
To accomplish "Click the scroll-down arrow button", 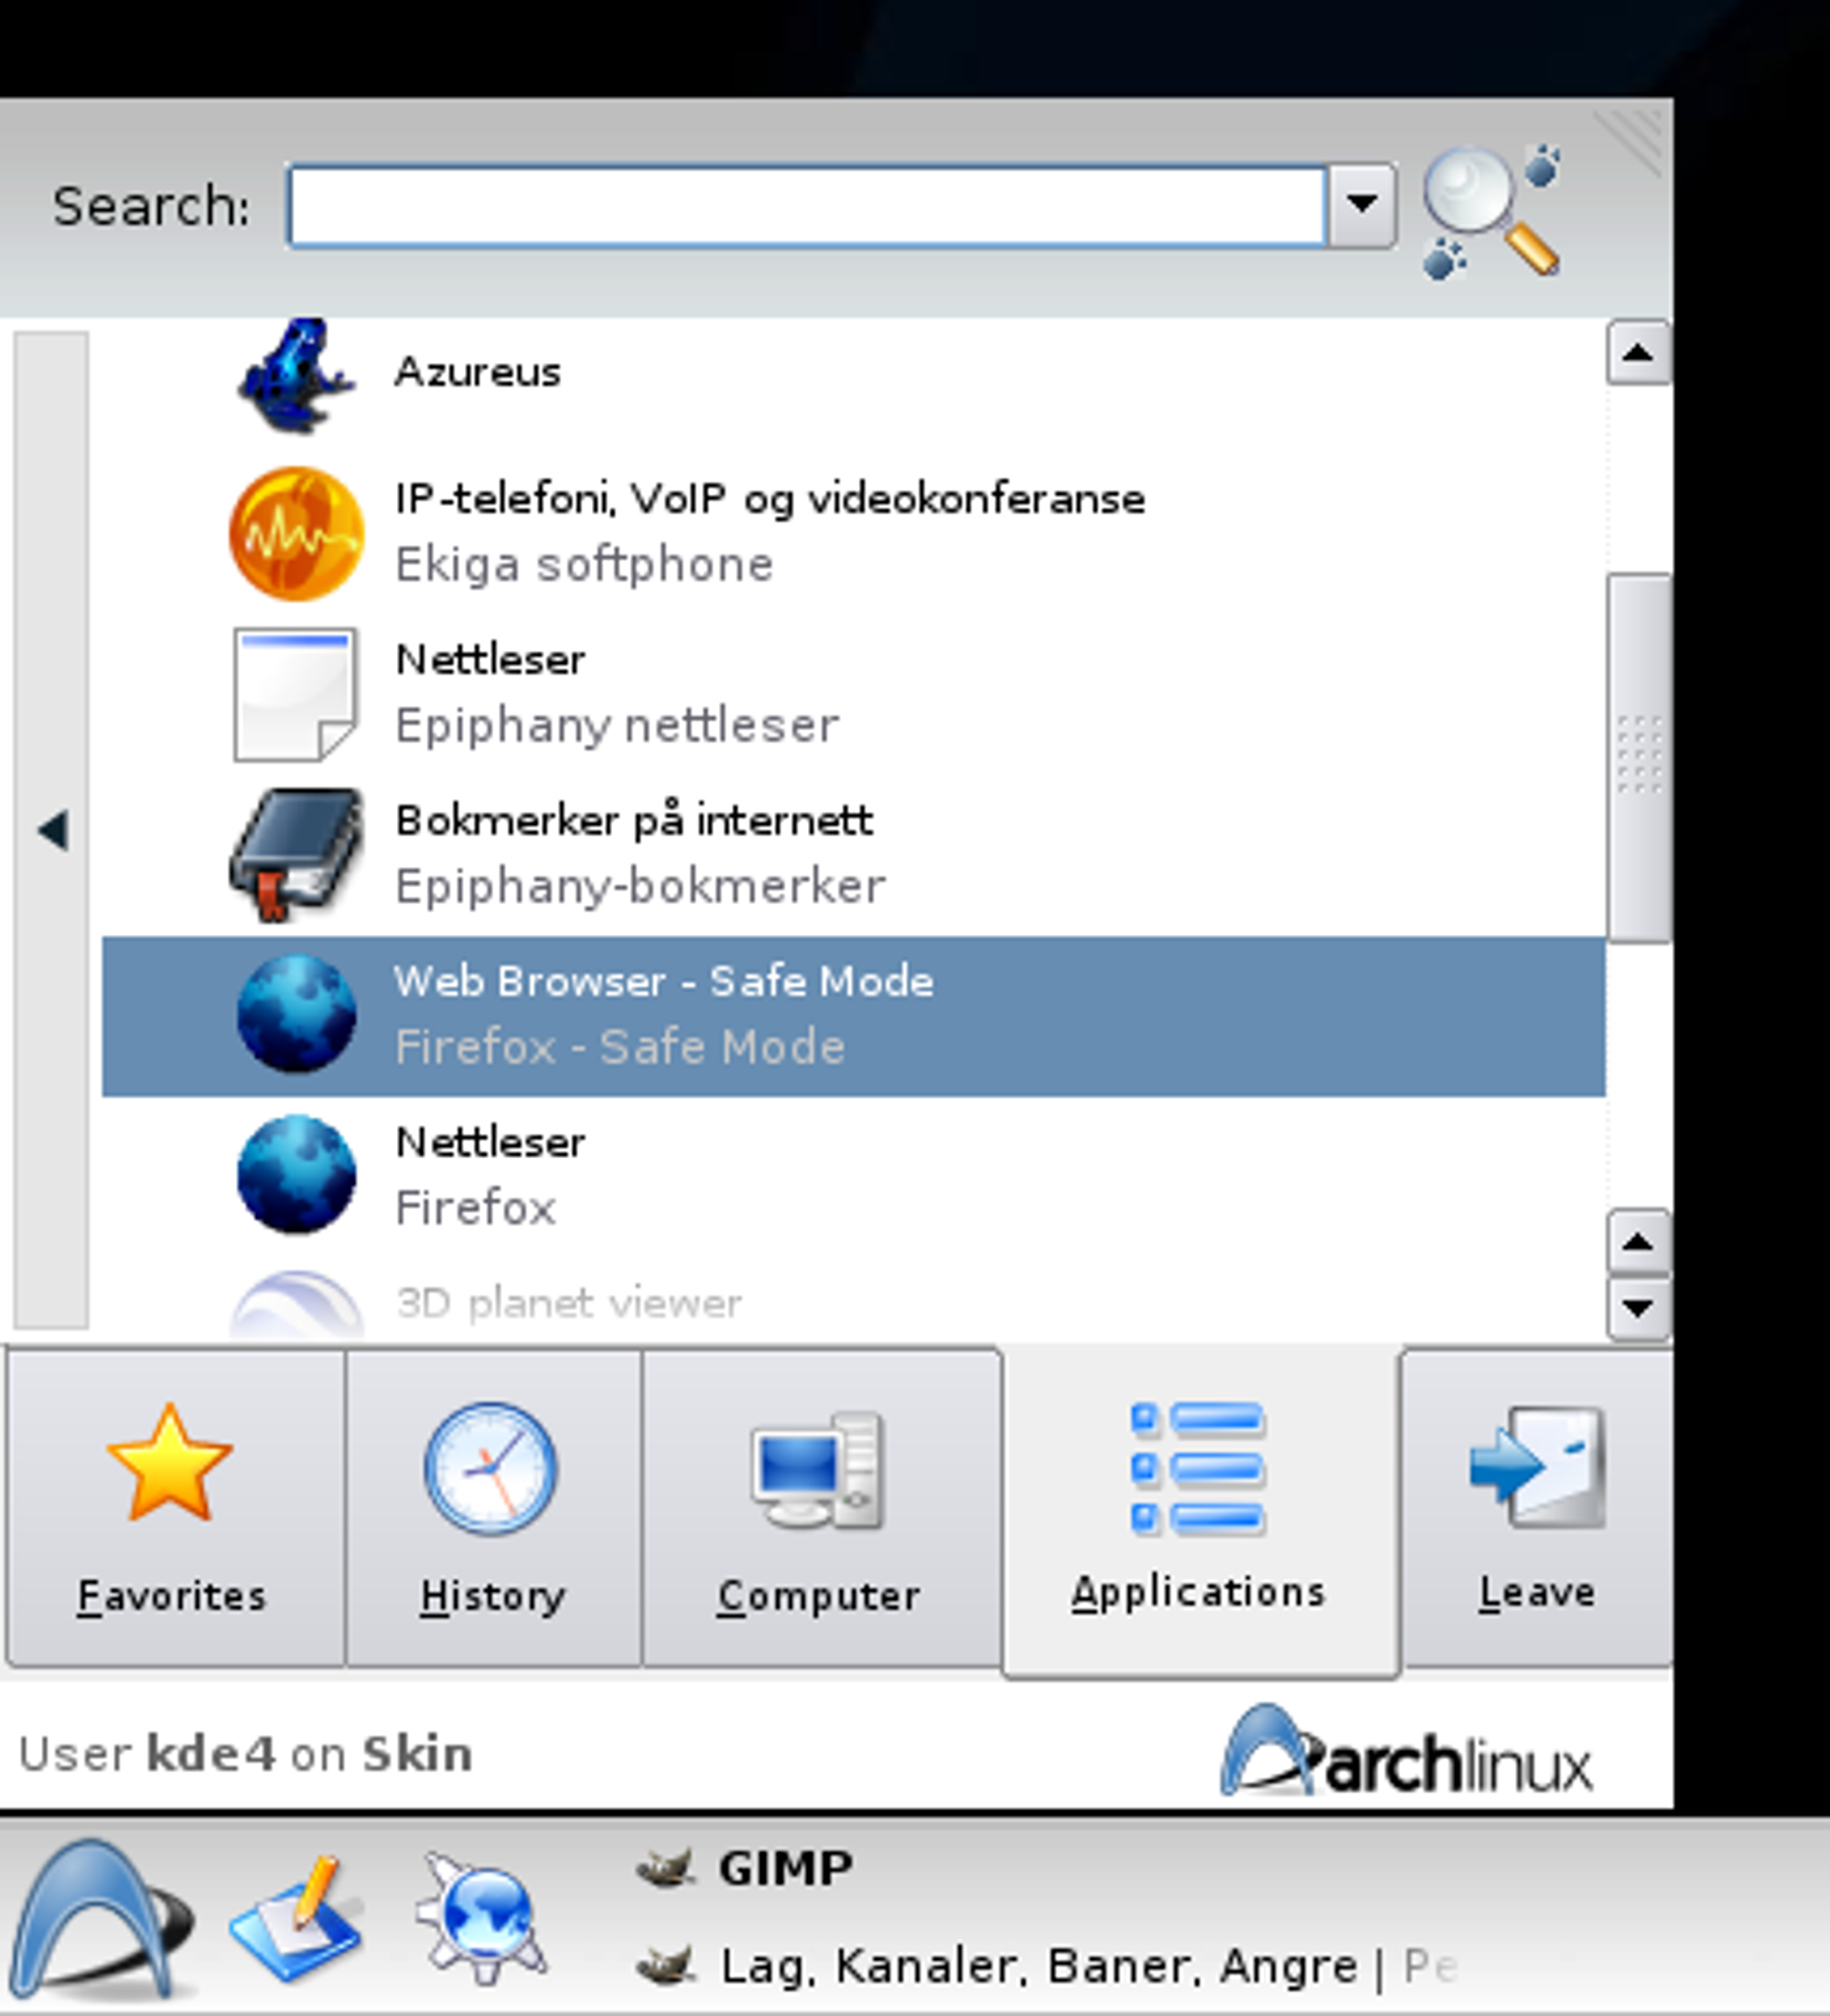I will (x=1638, y=1308).
